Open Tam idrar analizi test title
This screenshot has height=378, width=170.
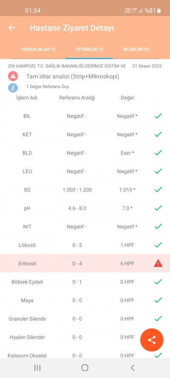pyautogui.click(x=73, y=77)
